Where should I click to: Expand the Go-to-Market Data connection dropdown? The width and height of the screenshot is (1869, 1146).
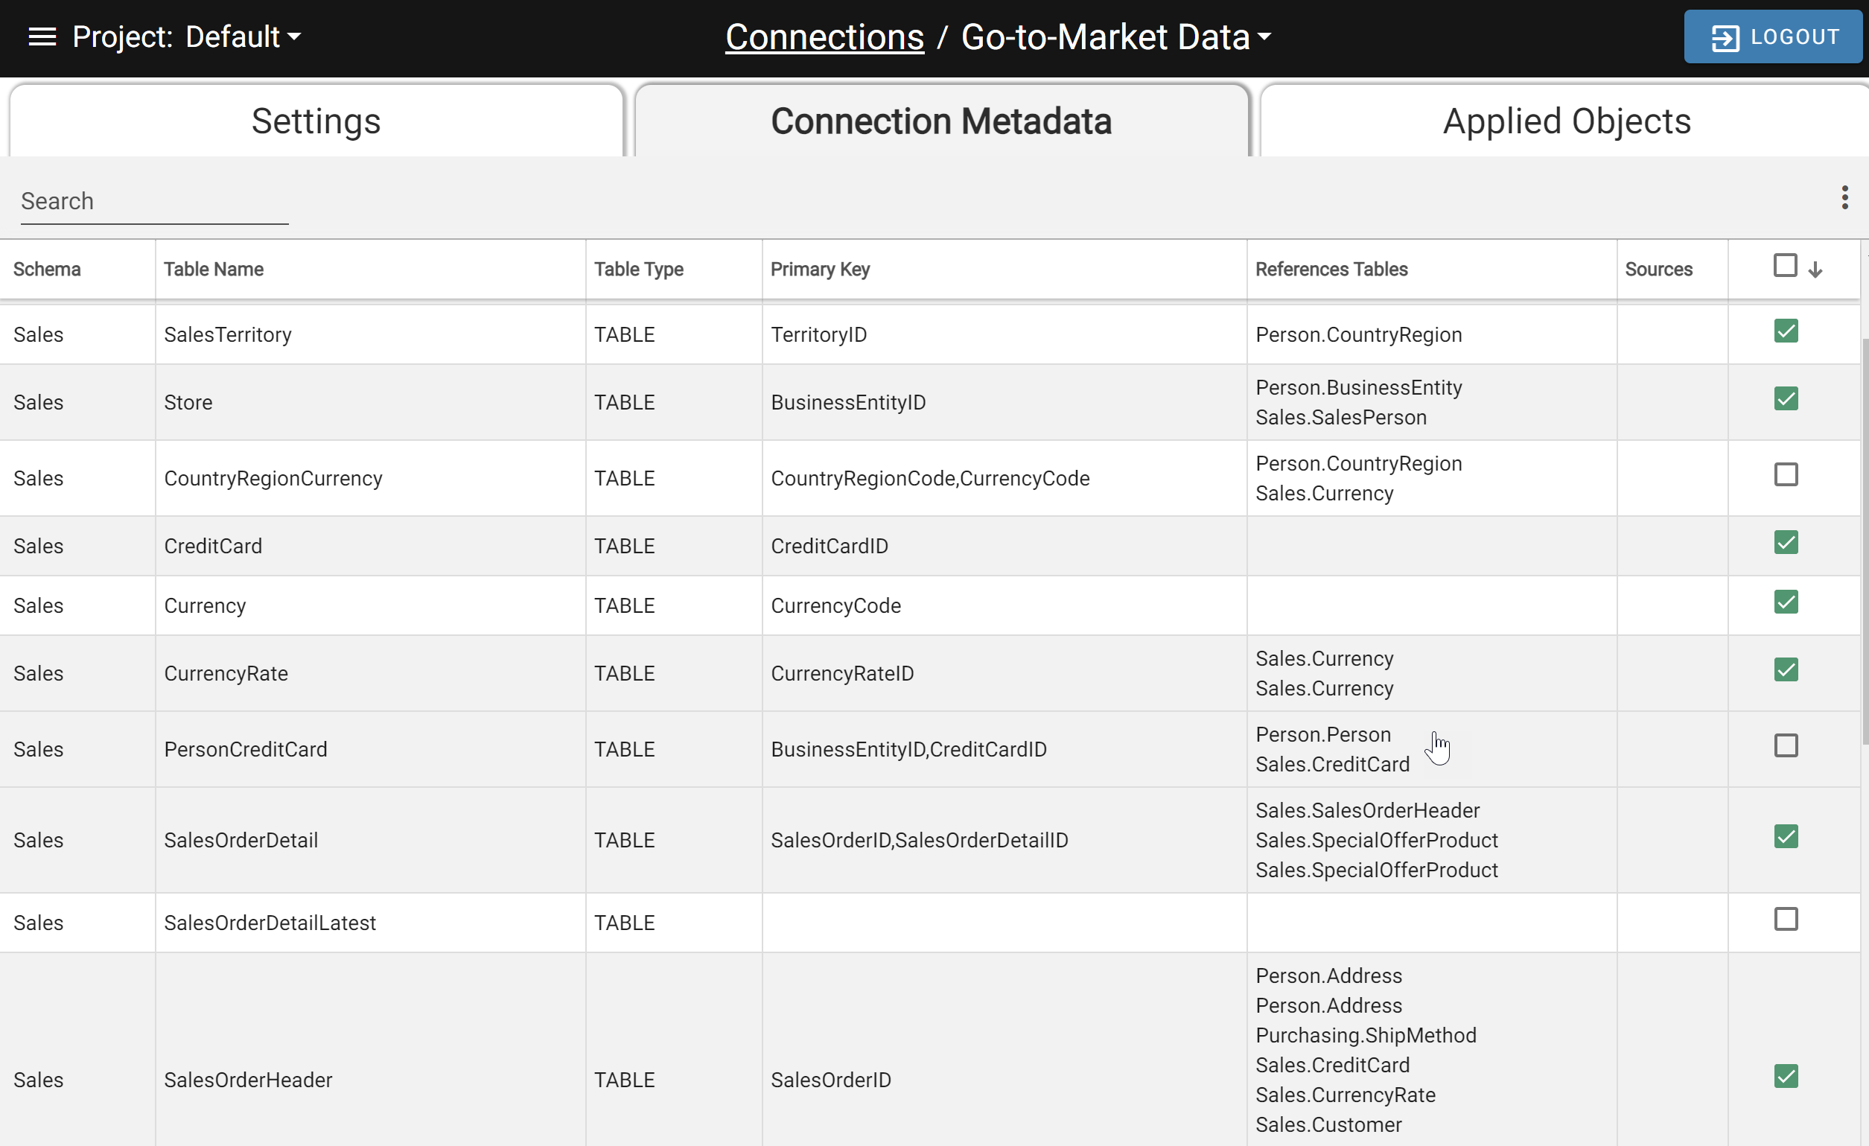(x=1115, y=36)
